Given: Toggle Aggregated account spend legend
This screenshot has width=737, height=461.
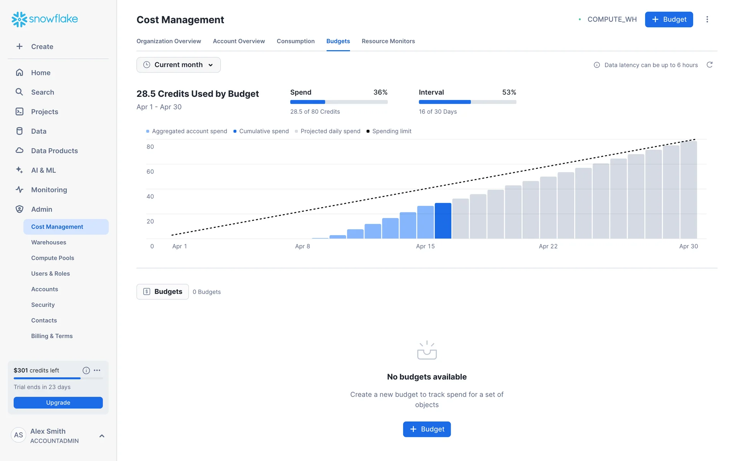Looking at the screenshot, I should pos(187,131).
